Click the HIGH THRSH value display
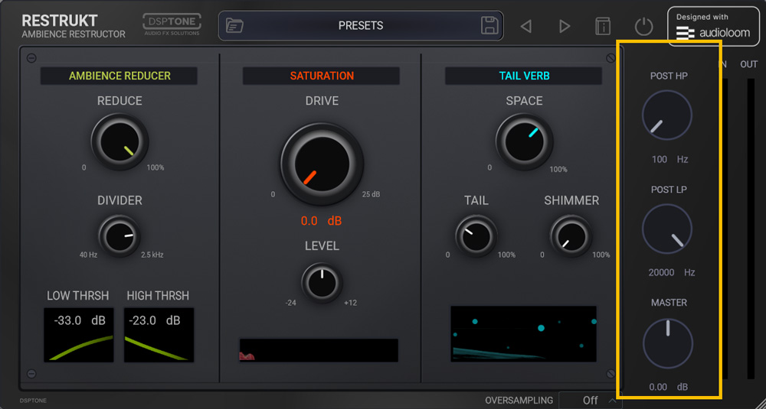This screenshot has width=766, height=409. click(159, 335)
